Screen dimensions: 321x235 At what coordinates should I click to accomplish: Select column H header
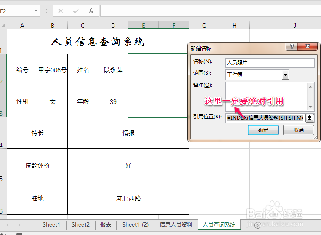pos(234,25)
